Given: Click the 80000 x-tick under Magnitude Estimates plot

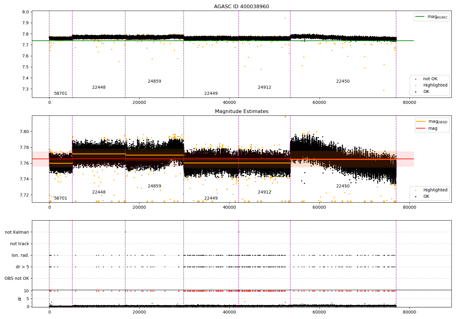Looking at the screenshot, I should coord(409,207).
